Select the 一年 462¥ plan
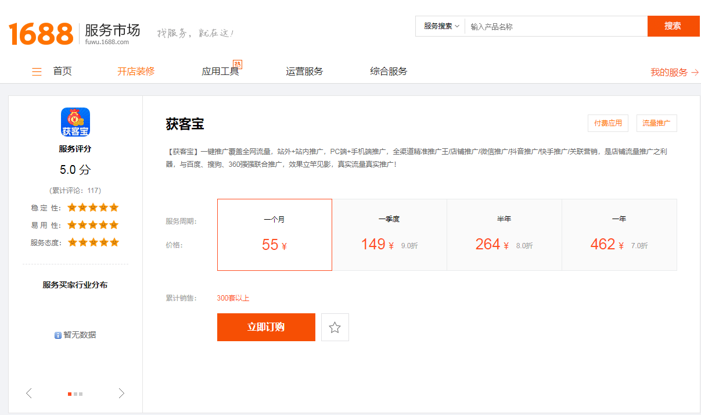Image resolution: width=701 pixels, height=415 pixels. click(x=619, y=235)
